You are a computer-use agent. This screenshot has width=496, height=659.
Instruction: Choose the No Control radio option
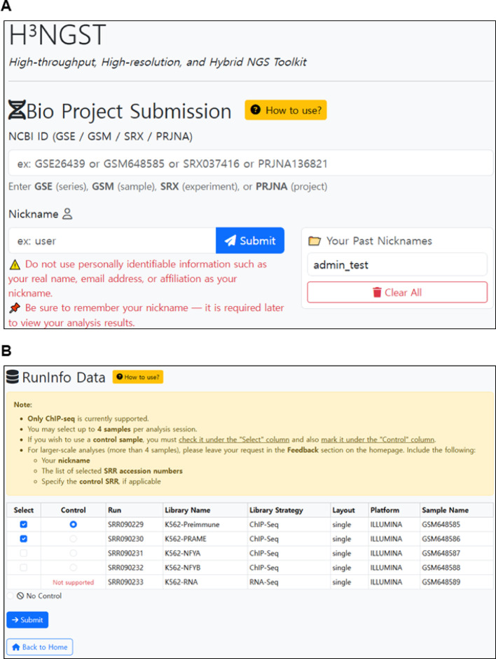click(x=12, y=596)
